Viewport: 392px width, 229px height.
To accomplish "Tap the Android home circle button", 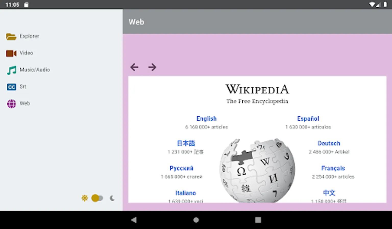I will click(x=196, y=220).
